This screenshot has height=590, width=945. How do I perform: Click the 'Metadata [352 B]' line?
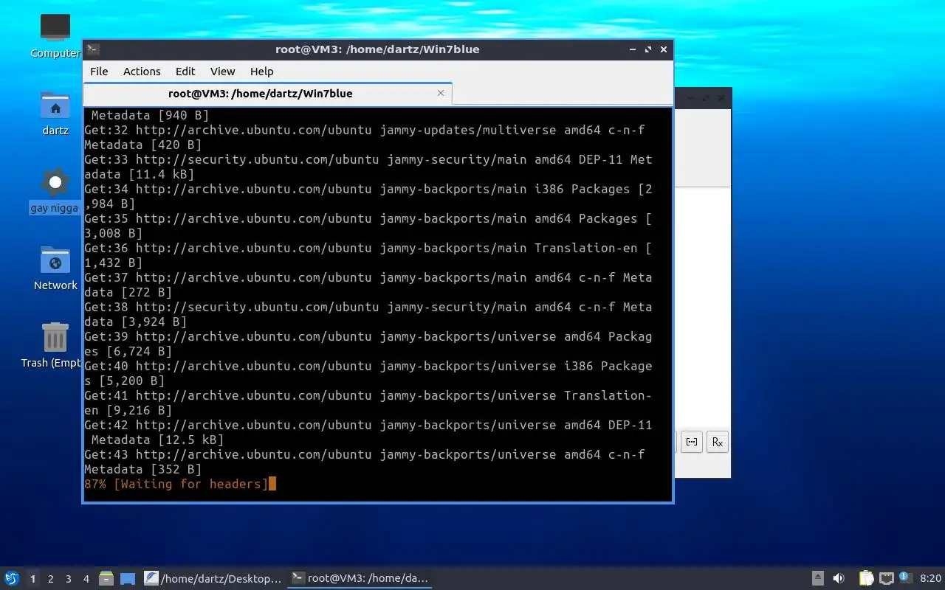coord(143,469)
